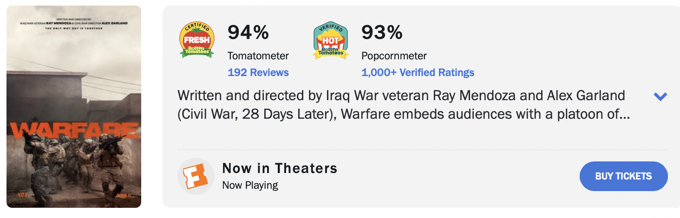This screenshot has height=218, width=680.
Task: Click the poster tagline about the only way out
Action: point(74,29)
